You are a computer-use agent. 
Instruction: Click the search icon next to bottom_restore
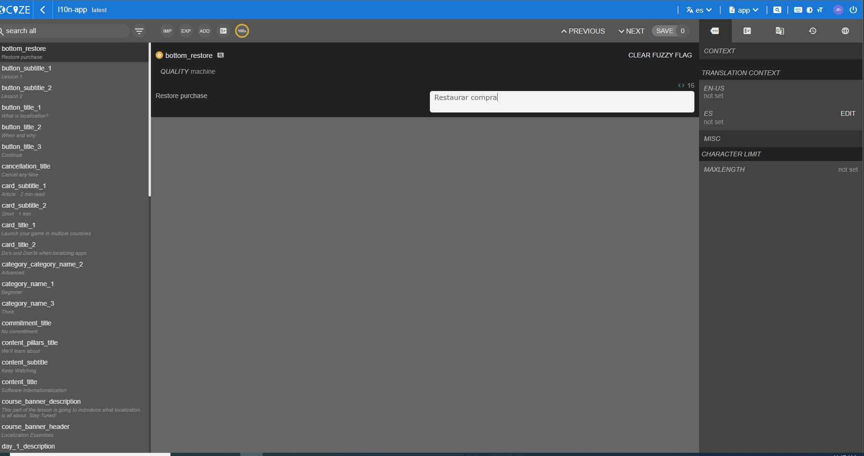click(221, 55)
